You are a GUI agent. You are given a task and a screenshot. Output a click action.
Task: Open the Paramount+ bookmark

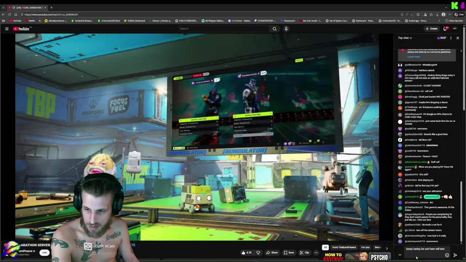[x=288, y=21]
